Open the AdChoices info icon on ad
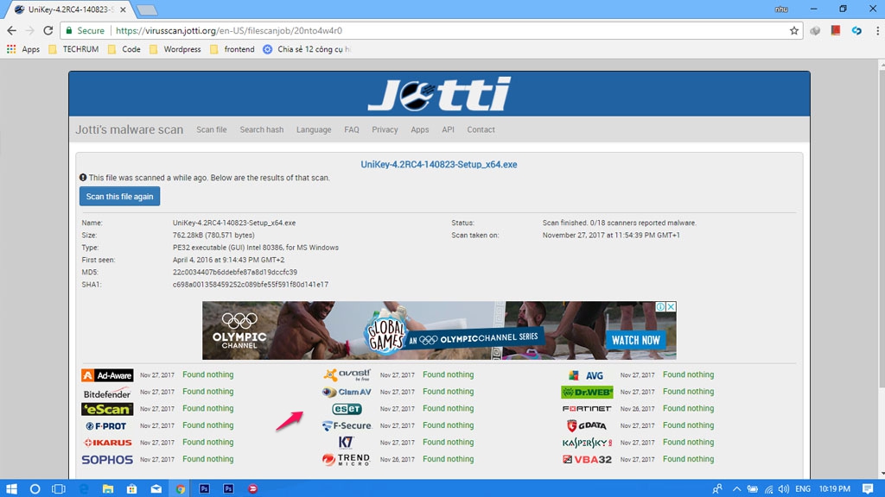885x497 pixels. click(660, 306)
